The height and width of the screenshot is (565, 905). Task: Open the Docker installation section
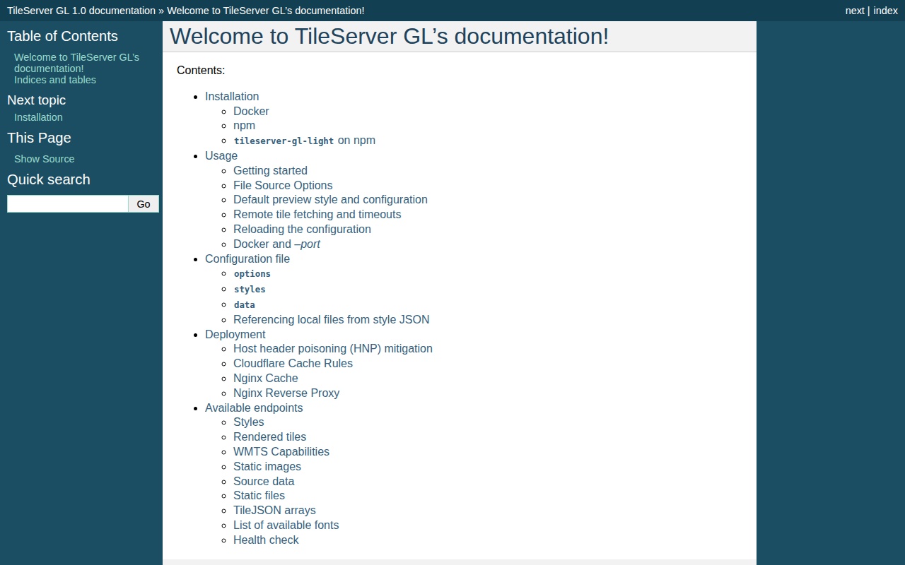(251, 111)
